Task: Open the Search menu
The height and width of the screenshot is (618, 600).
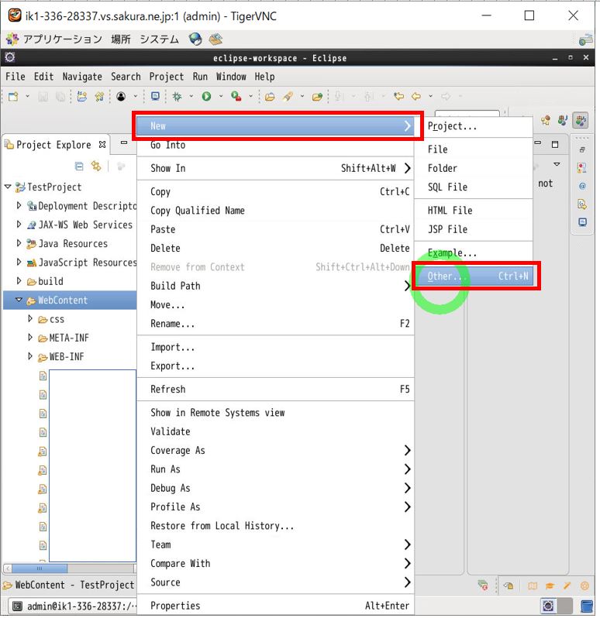Action: [126, 77]
